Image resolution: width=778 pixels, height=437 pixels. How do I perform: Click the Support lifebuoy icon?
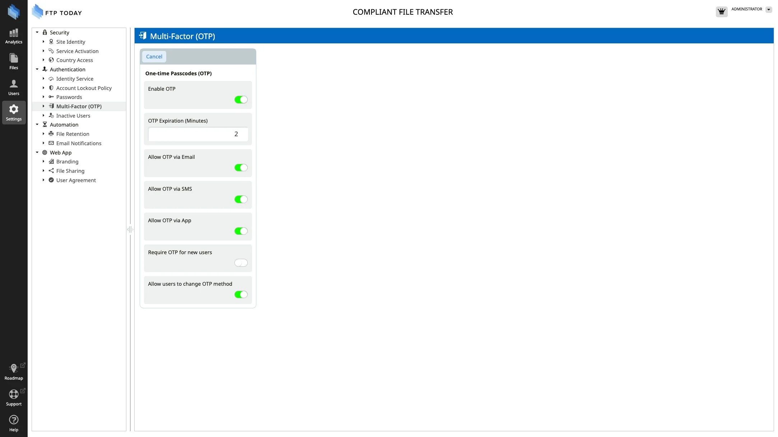pos(14,394)
